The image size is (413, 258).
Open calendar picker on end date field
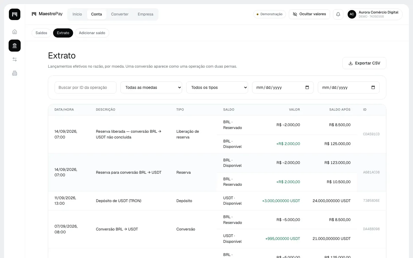click(x=373, y=87)
